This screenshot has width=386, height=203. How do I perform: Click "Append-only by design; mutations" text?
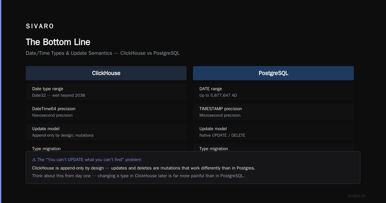63,135
